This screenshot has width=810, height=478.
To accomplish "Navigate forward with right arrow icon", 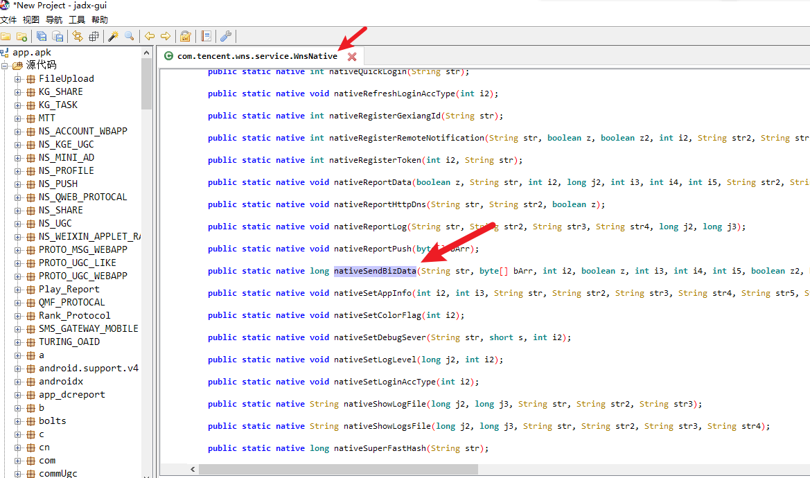I will point(166,36).
